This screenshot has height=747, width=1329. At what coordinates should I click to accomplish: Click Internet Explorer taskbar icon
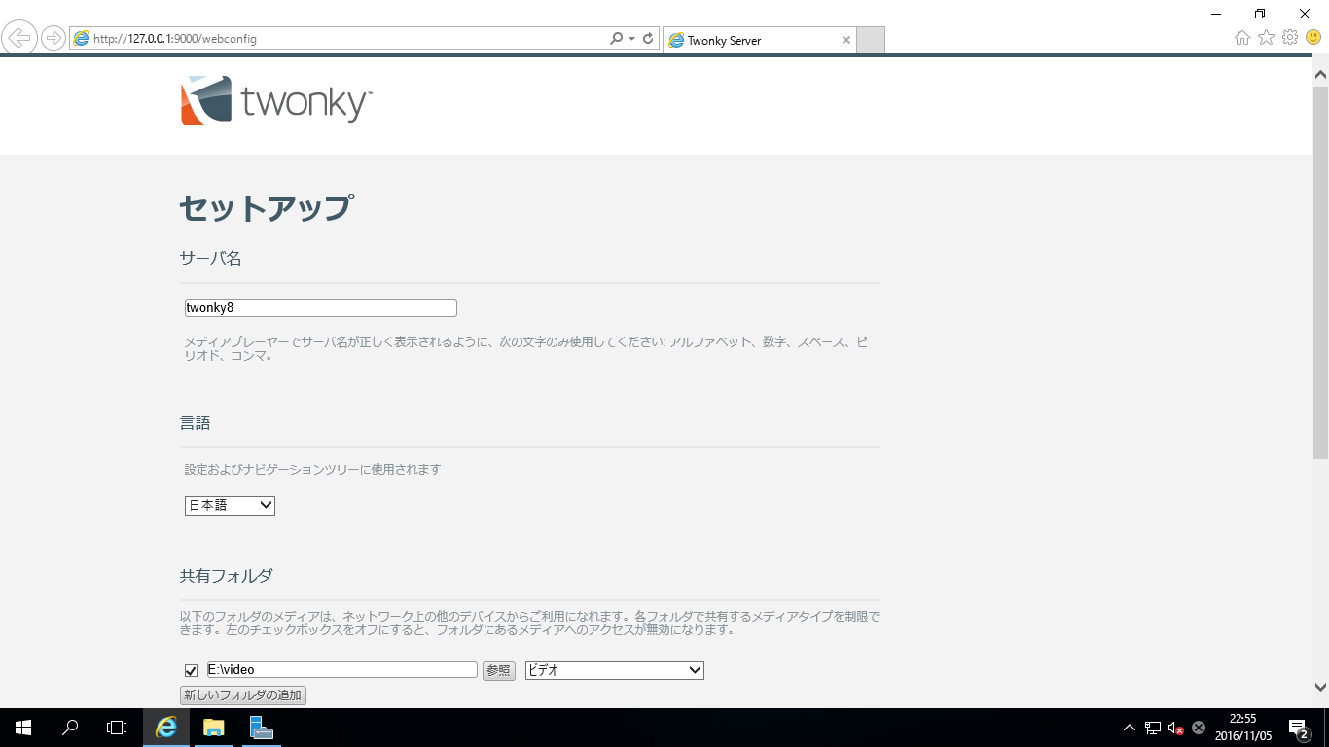click(166, 728)
